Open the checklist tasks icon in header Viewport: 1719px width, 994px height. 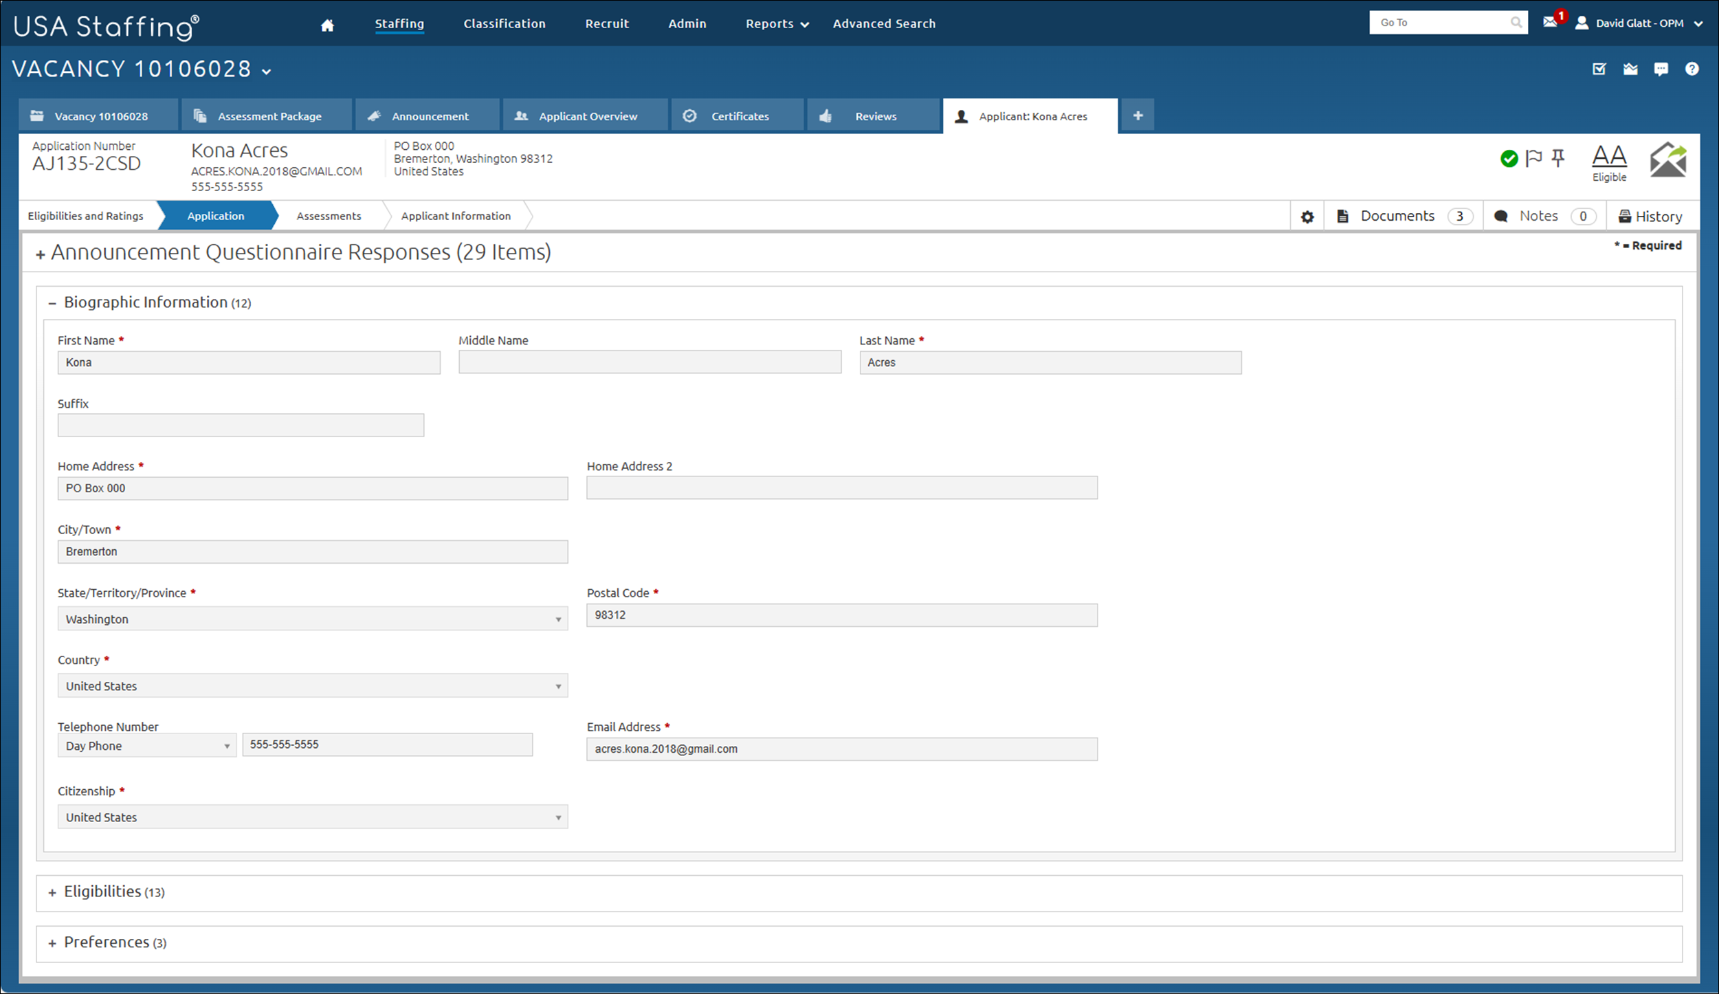click(x=1599, y=69)
